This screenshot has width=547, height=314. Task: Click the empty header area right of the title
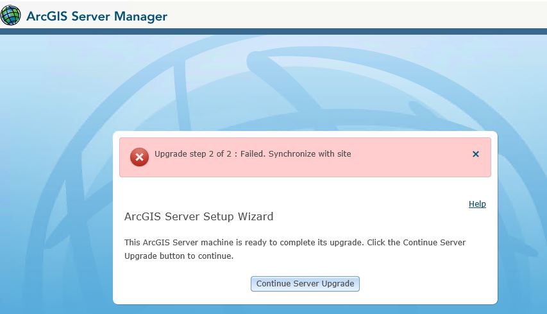(359, 15)
